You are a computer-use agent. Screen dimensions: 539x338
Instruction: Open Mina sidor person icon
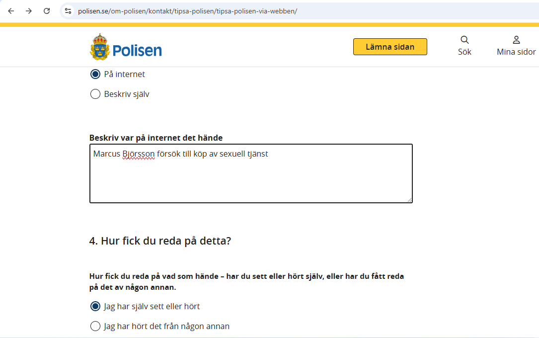516,40
